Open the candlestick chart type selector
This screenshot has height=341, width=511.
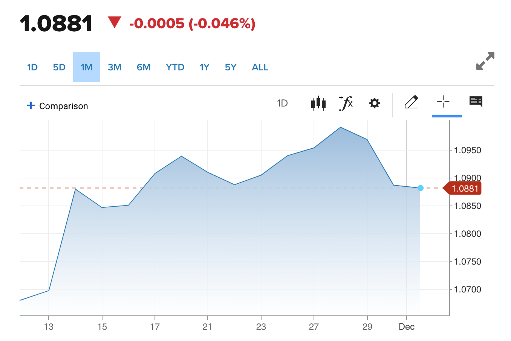(x=318, y=103)
